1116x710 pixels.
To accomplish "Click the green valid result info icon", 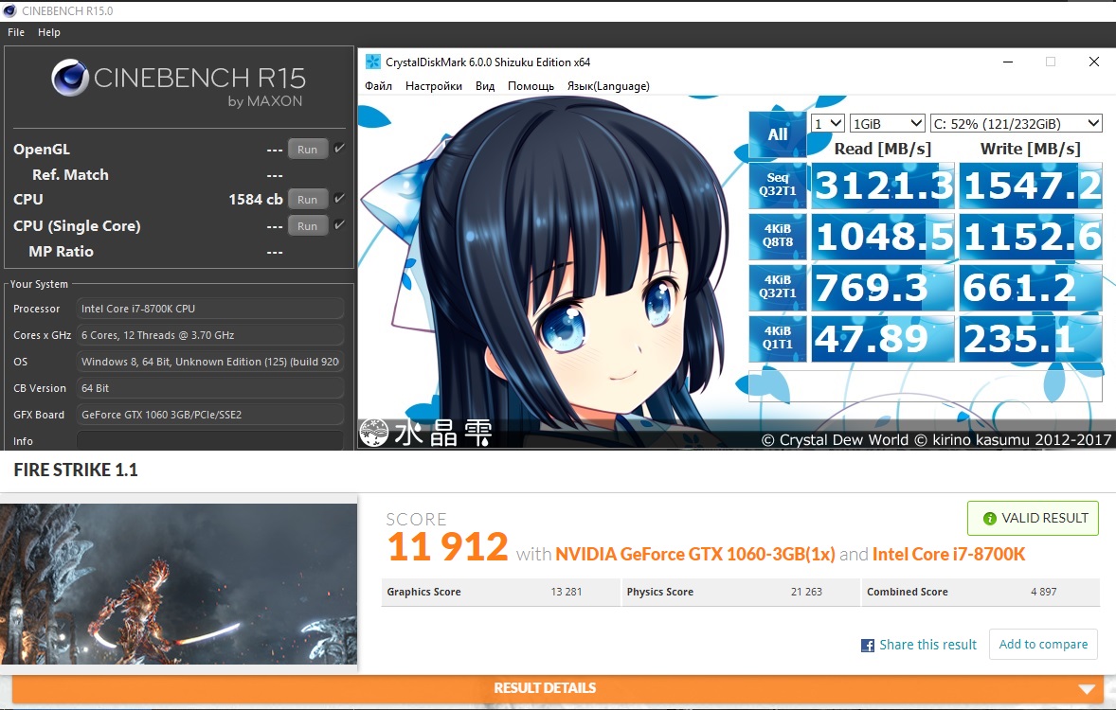I will (989, 519).
